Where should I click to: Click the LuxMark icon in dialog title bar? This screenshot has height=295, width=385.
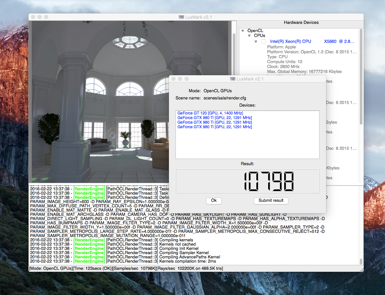tap(232, 79)
